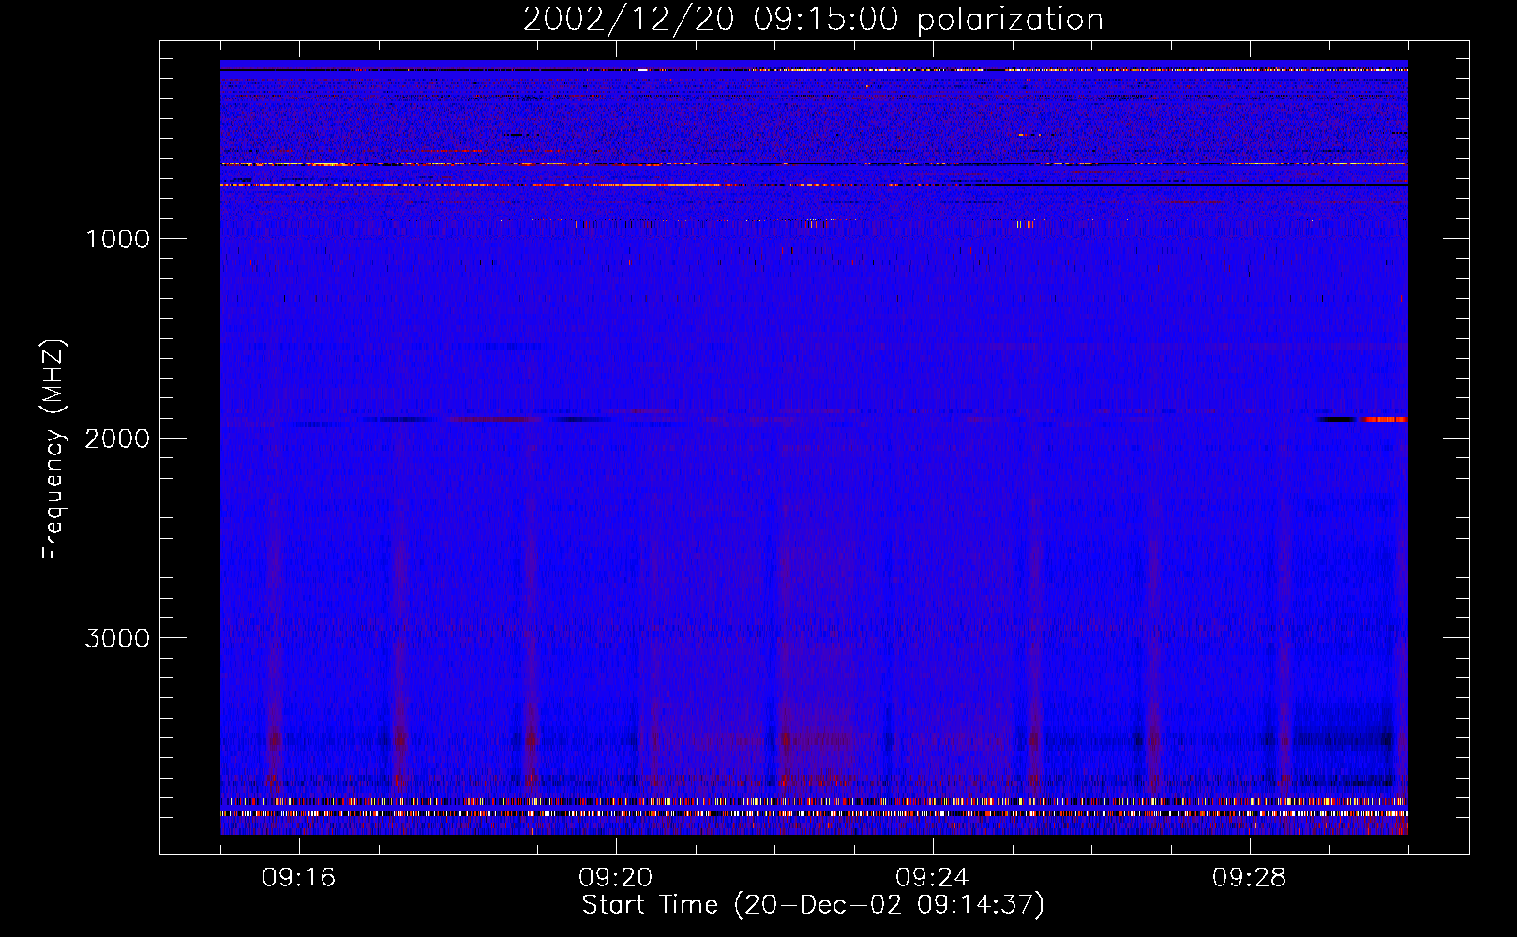1517x937 pixels.
Task: Click the 09:24 time tick label
Action: coord(933,878)
